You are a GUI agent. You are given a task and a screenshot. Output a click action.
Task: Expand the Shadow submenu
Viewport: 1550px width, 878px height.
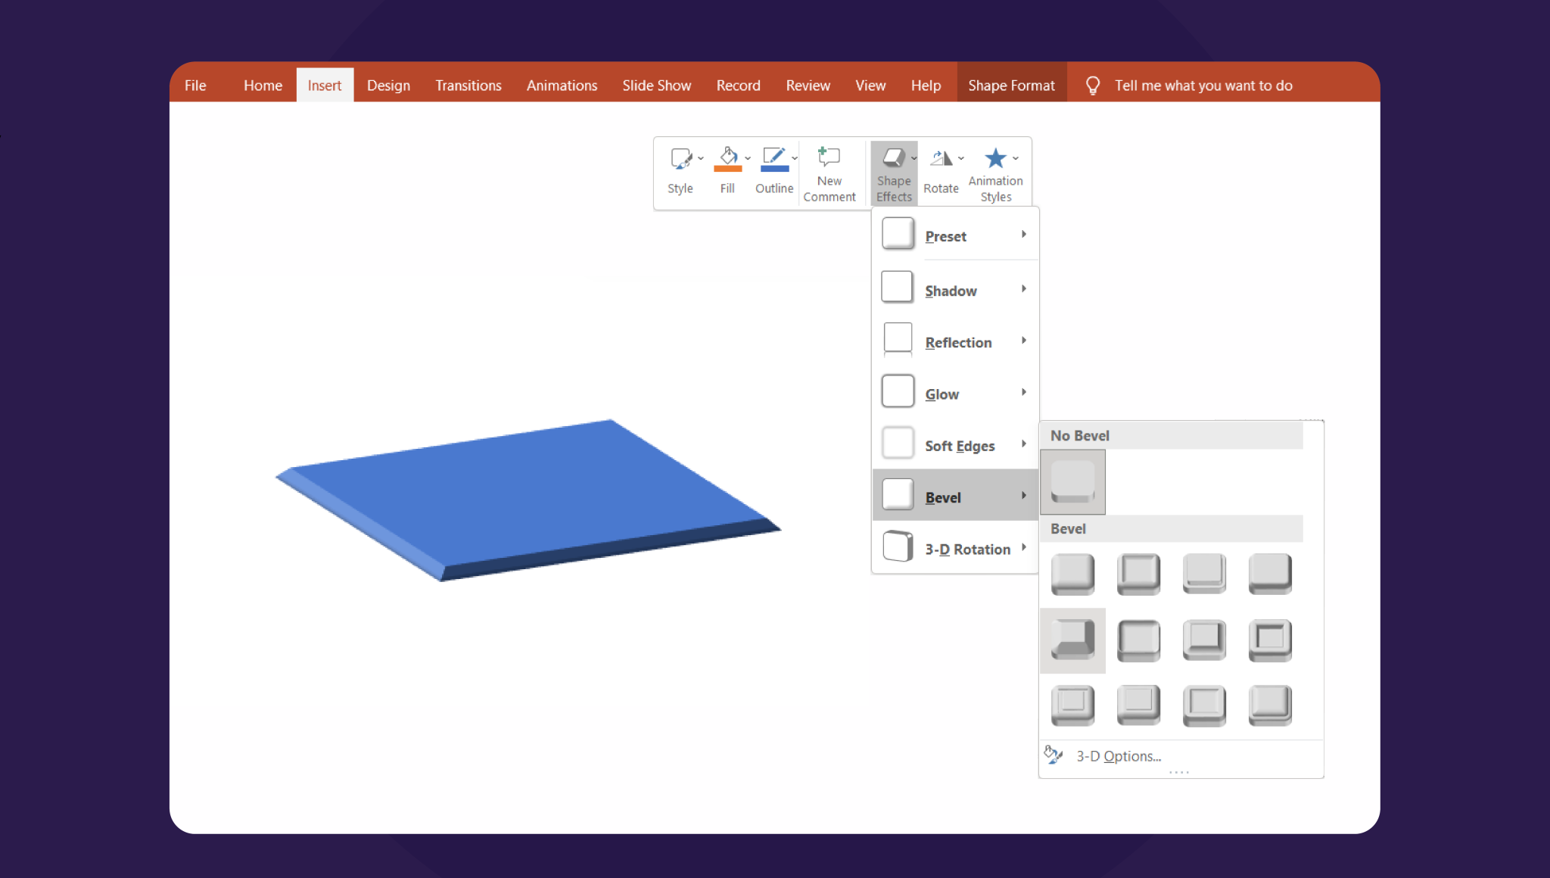[x=956, y=290]
